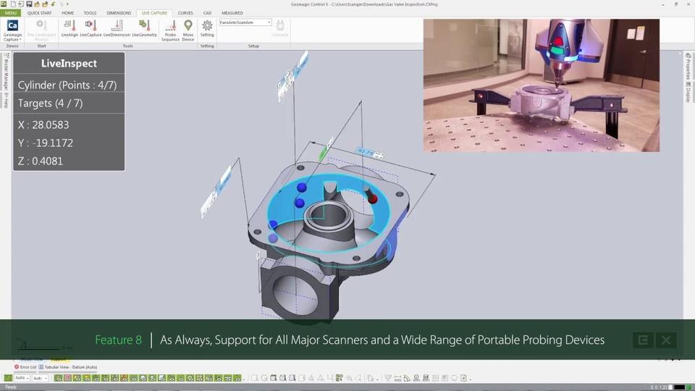Switch to the HOME ribbon tab
Image resolution: width=695 pixels, height=391 pixels.
point(68,13)
